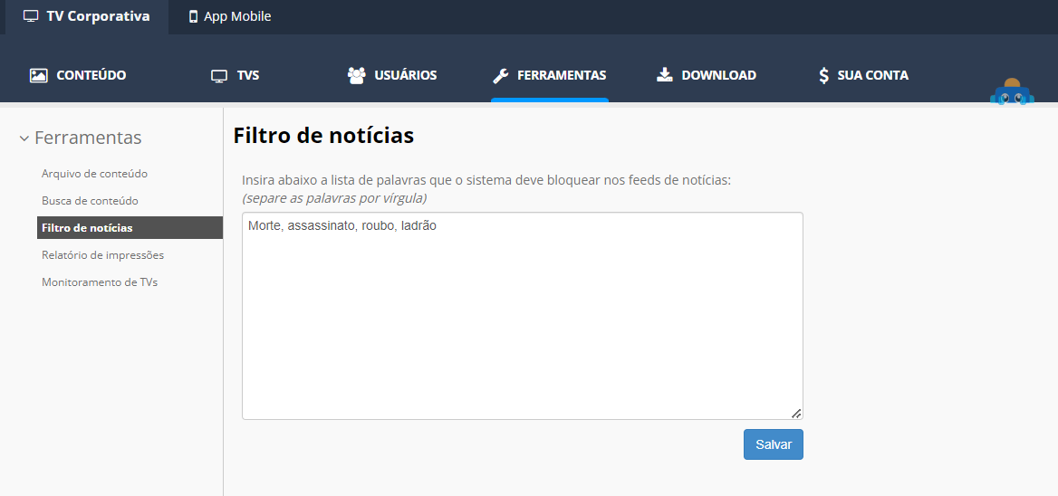Screen dimensions: 1058x496
Task: Open Busca de conteúdo in sidebar
Action: (x=90, y=201)
